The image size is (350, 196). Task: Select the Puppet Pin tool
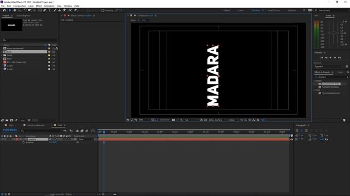point(75,10)
